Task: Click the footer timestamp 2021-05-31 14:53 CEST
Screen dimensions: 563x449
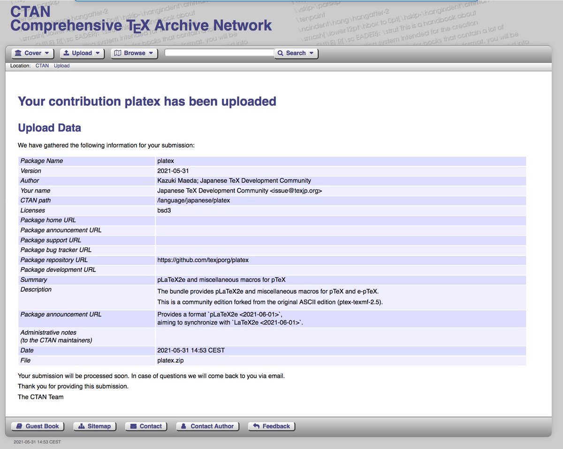Action: pos(37,442)
